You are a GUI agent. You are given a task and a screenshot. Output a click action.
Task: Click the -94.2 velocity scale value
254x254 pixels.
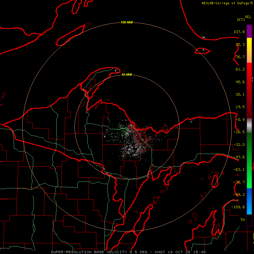pos(239,194)
